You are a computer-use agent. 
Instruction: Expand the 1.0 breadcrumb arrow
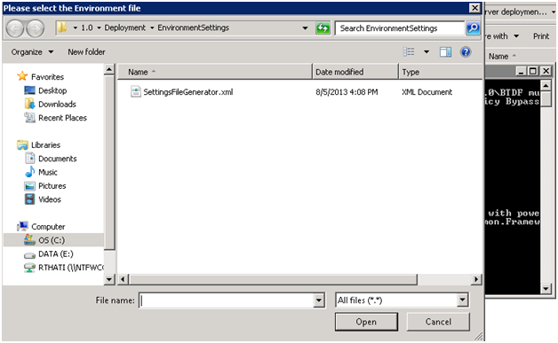pyautogui.click(x=99, y=27)
